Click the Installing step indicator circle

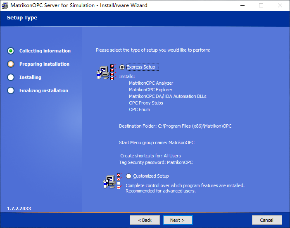(11, 77)
